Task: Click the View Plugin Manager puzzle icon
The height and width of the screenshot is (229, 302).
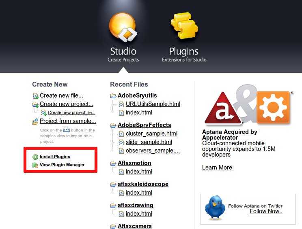Action: pos(35,165)
